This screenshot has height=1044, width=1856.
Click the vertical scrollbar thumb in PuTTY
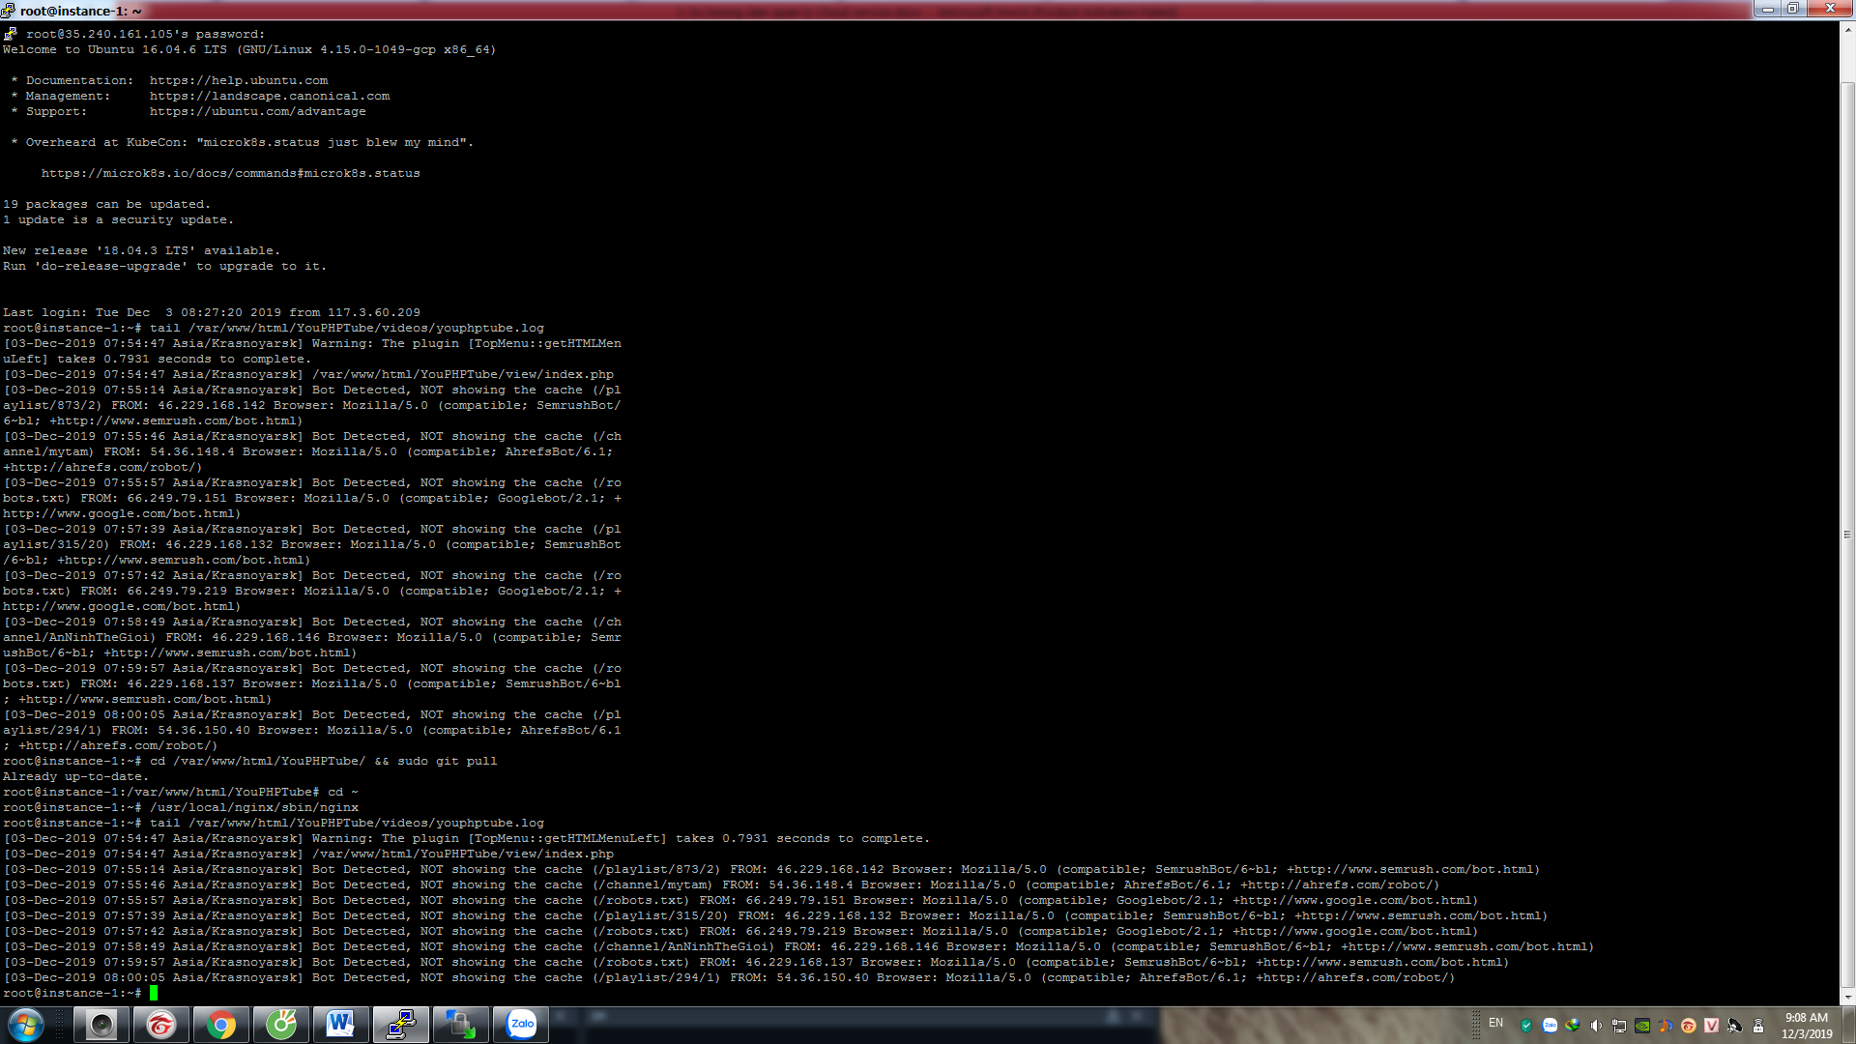(x=1848, y=534)
